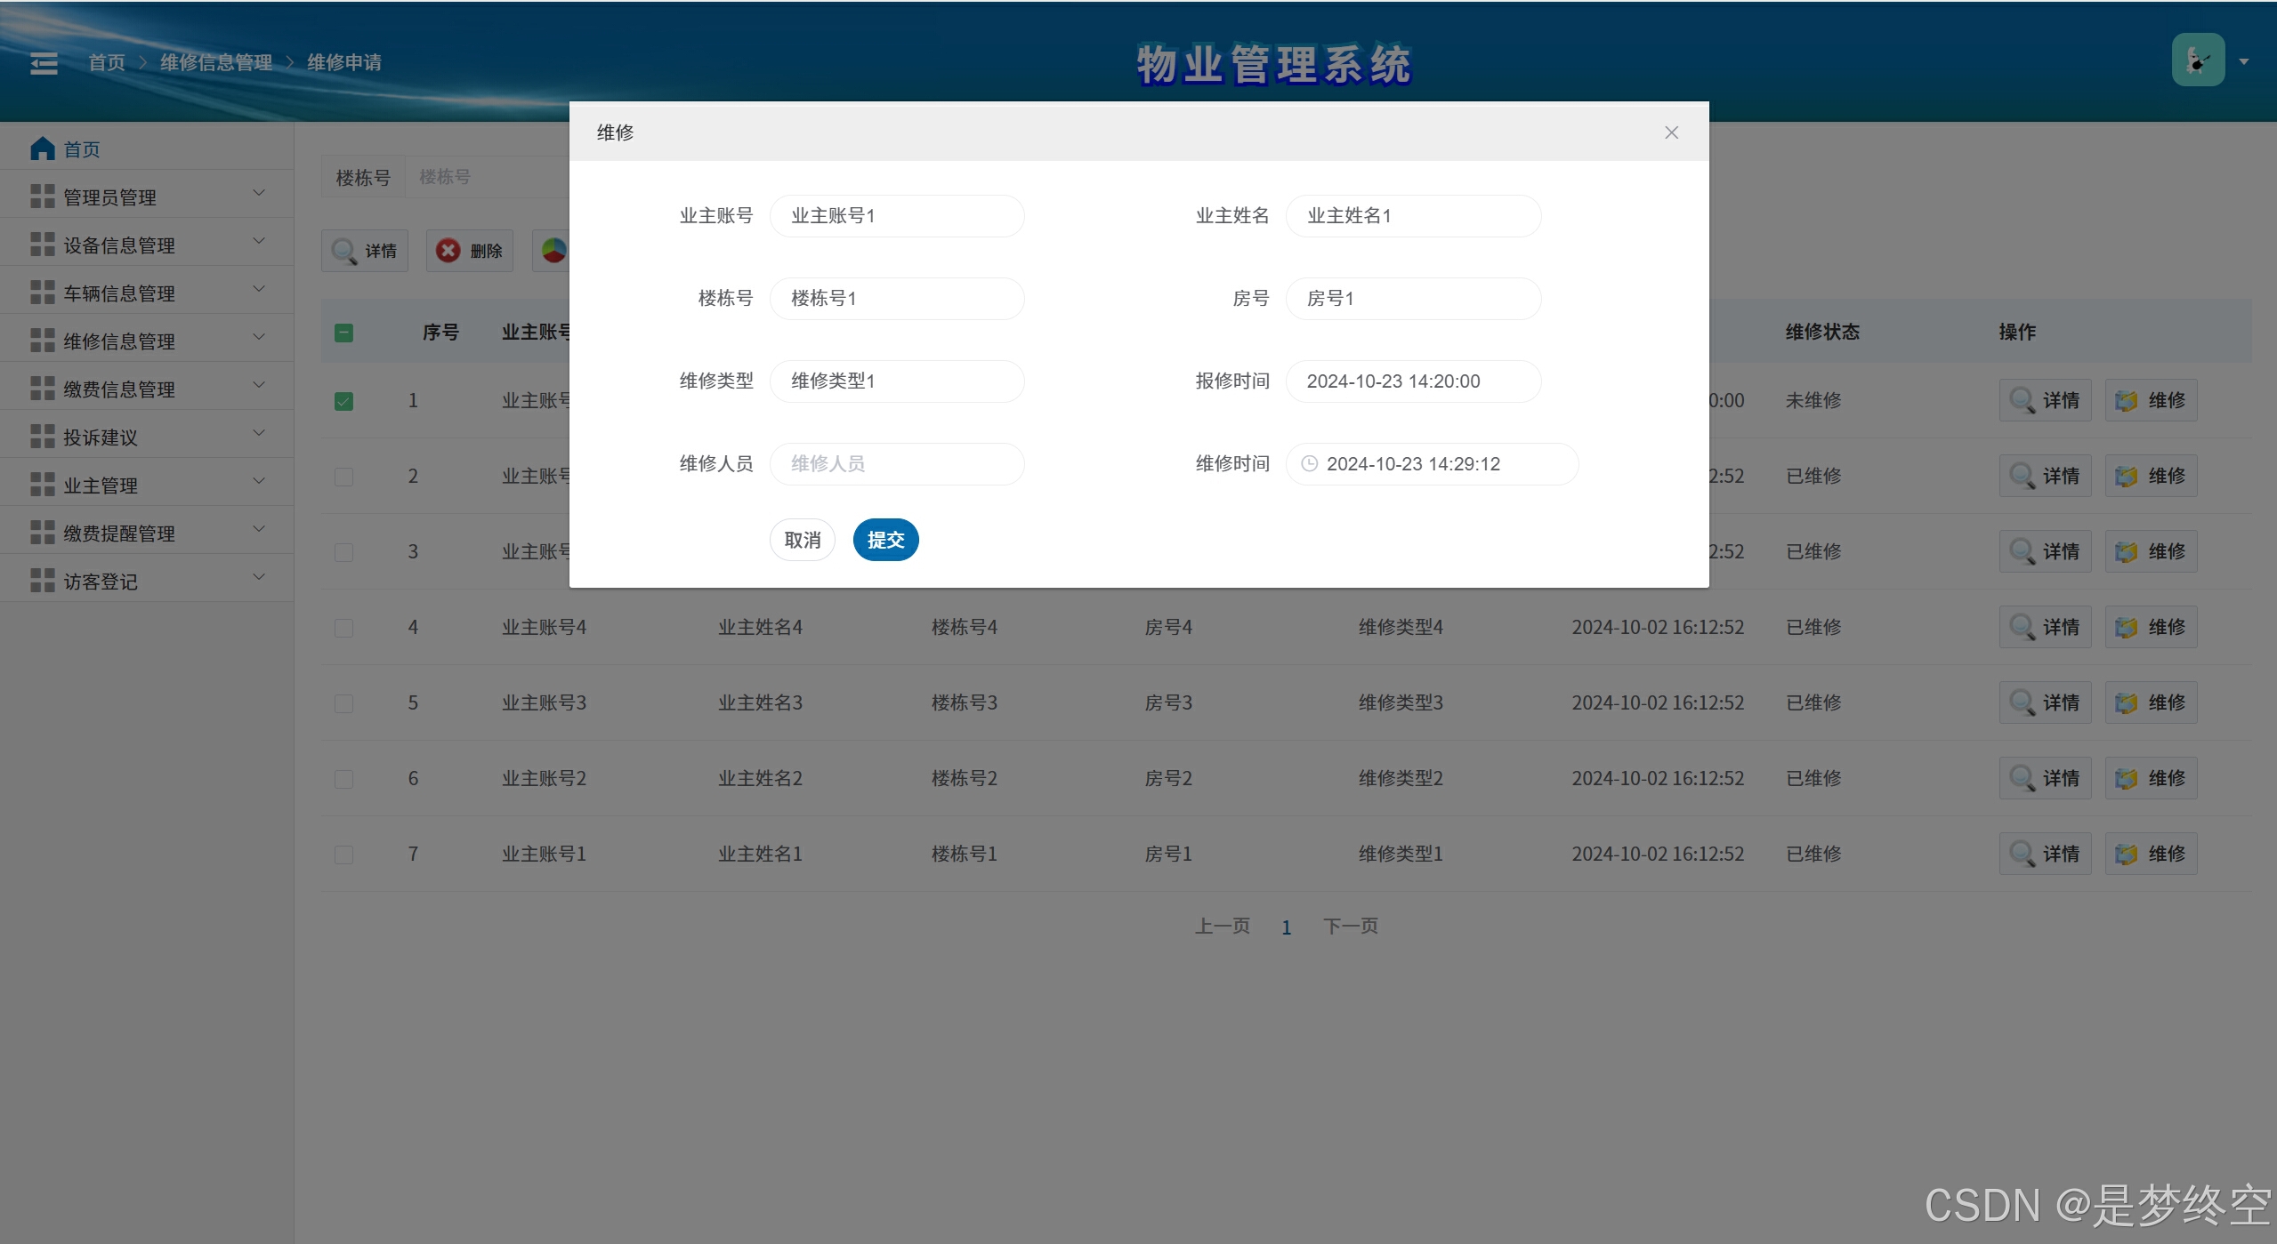This screenshot has height=1244, width=2277.
Task: Click the 详情 magnifier icon for row 4
Action: pyautogui.click(x=2022, y=627)
